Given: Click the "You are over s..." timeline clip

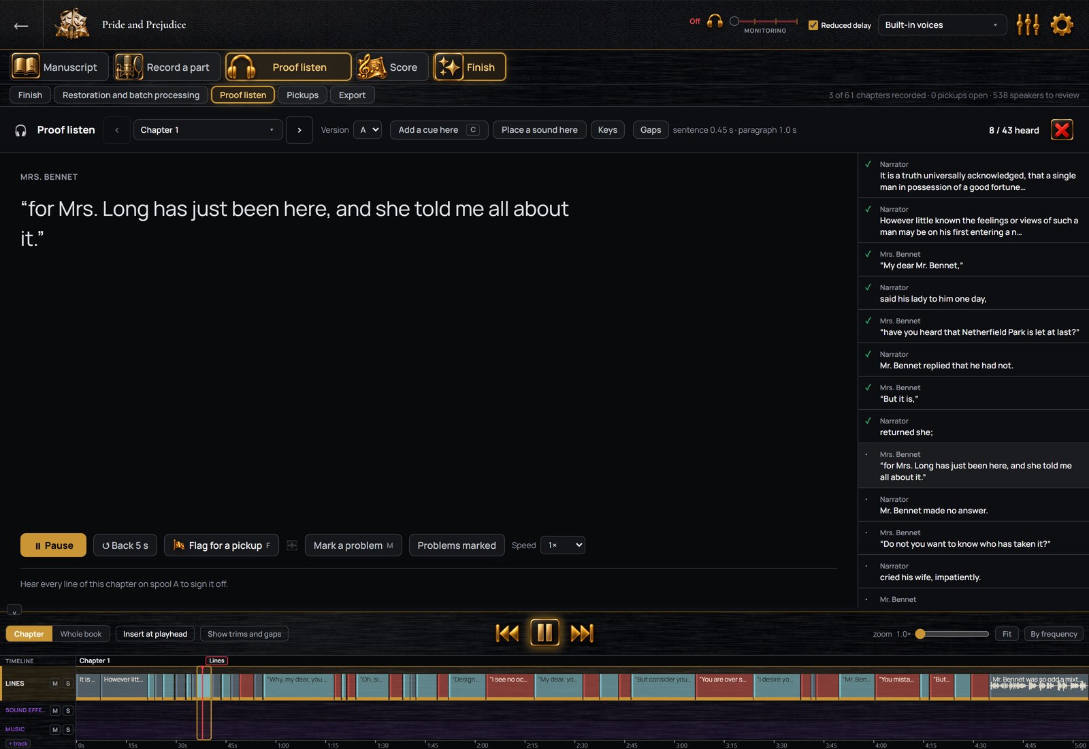Looking at the screenshot, I should point(724,686).
